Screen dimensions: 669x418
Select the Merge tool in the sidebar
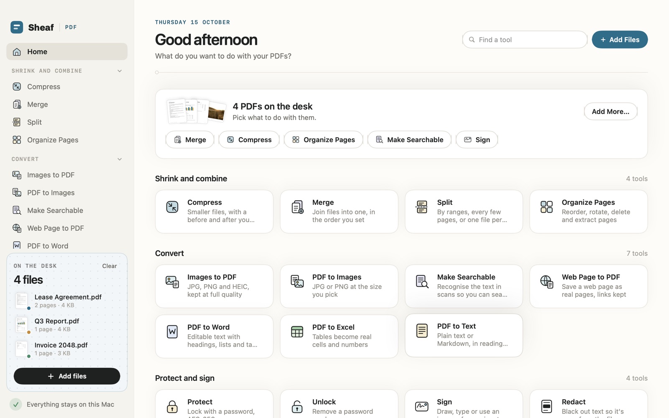click(x=67, y=104)
